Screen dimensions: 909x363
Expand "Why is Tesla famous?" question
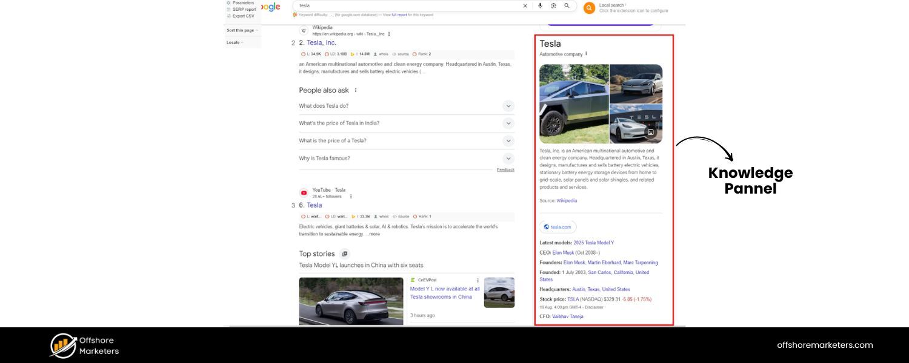[x=508, y=159]
